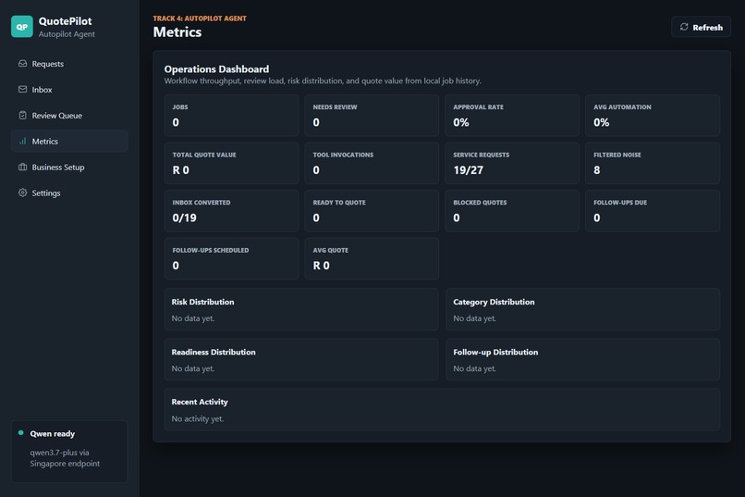Click the Autopilot Agent subtitle in sidebar
The image size is (745, 497).
coord(67,33)
